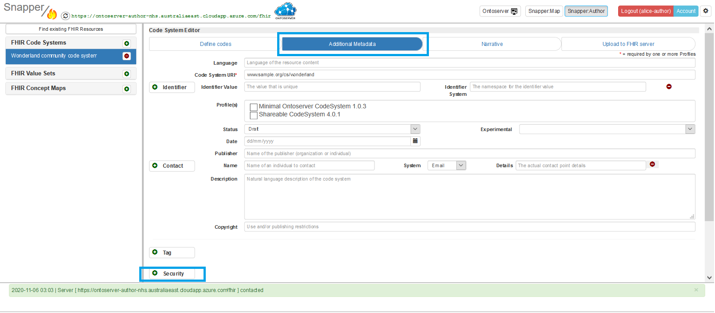Check Minimal Ontoserver CodeSystem 1.0.3 profile
Viewport: 715px width, 313px height.
pos(254,107)
